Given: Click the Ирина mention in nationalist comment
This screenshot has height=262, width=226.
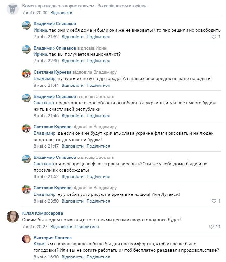Looking at the screenshot, I should (x=40, y=54).
